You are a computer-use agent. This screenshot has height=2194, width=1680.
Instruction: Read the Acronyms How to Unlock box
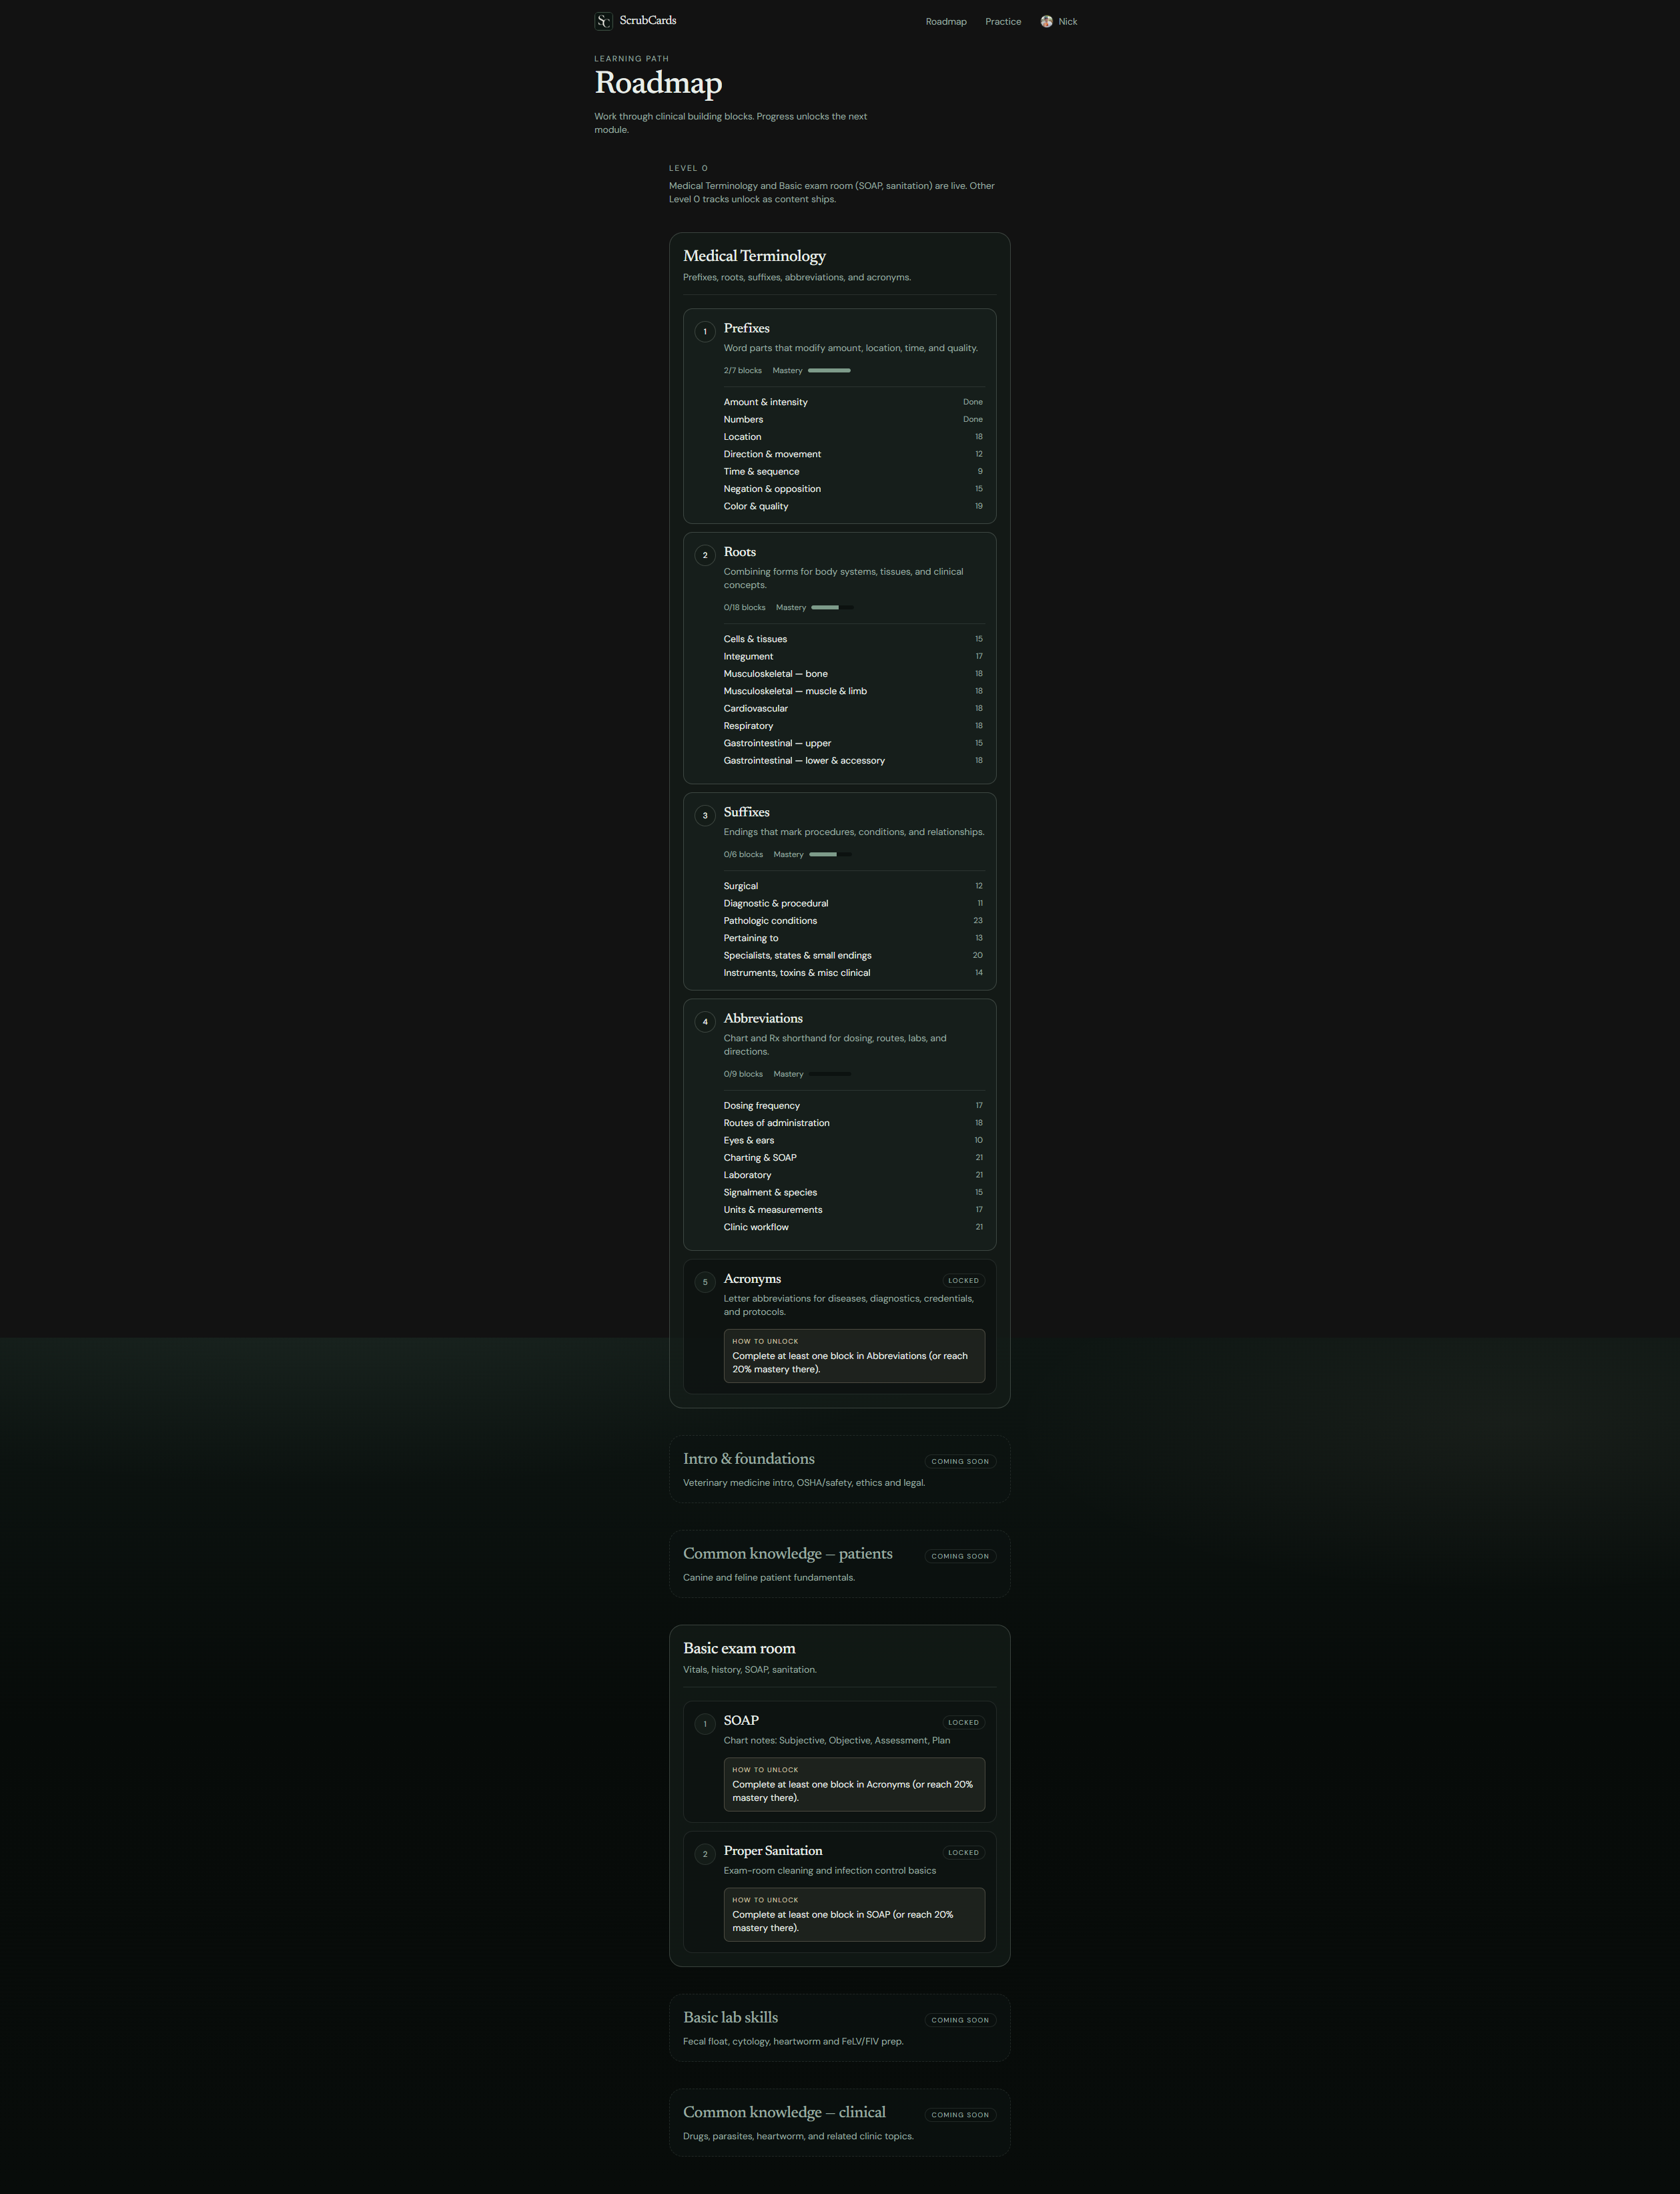click(854, 1356)
